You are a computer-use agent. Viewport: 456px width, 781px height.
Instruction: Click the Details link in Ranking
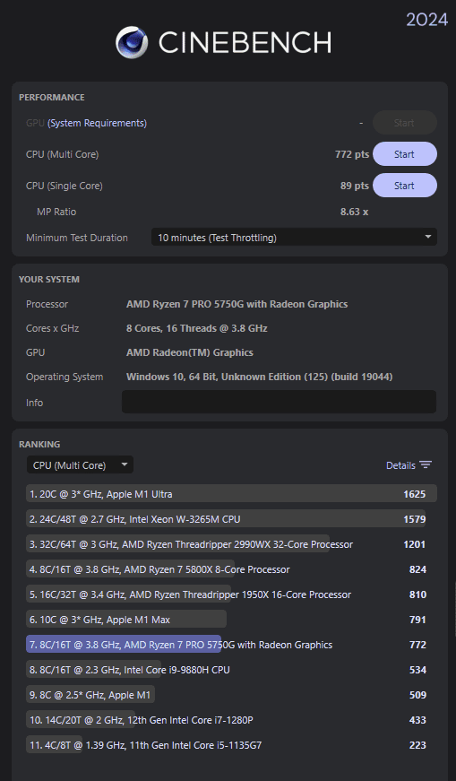click(x=400, y=465)
